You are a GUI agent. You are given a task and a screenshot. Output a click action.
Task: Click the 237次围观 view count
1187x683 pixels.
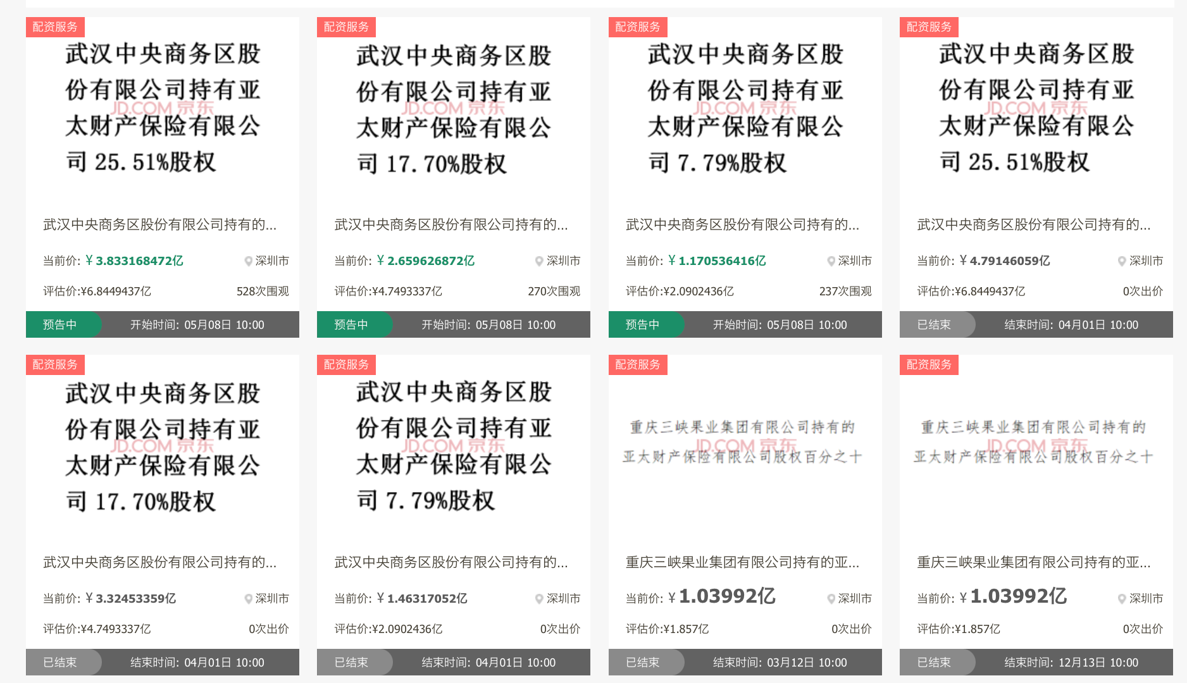(x=845, y=292)
